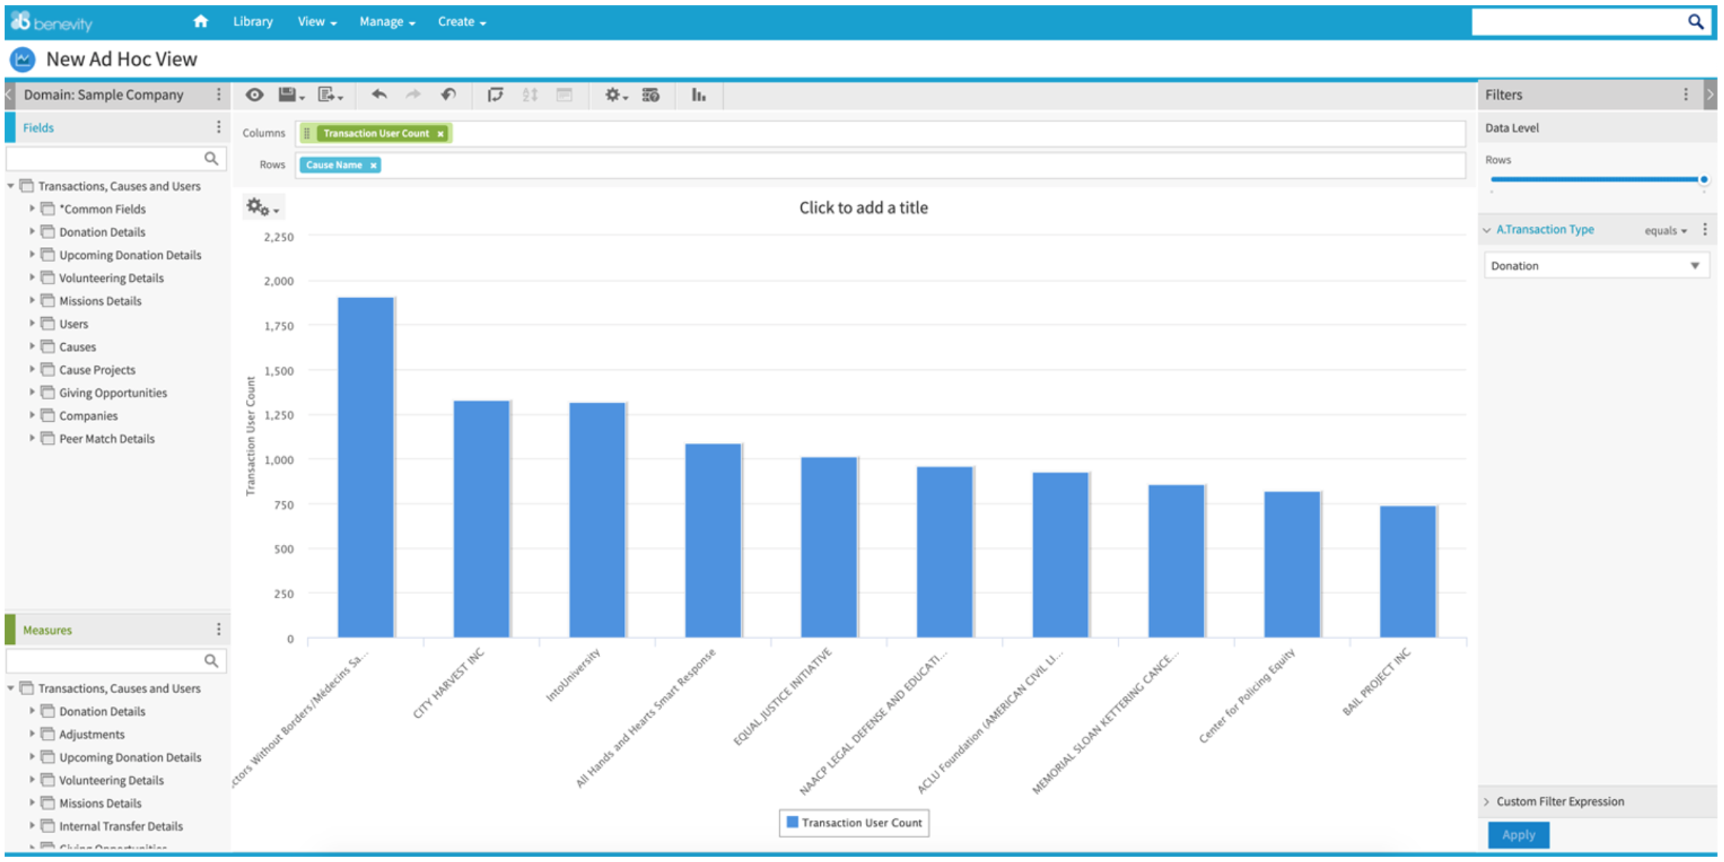Click the Benevity logo

coord(52,22)
